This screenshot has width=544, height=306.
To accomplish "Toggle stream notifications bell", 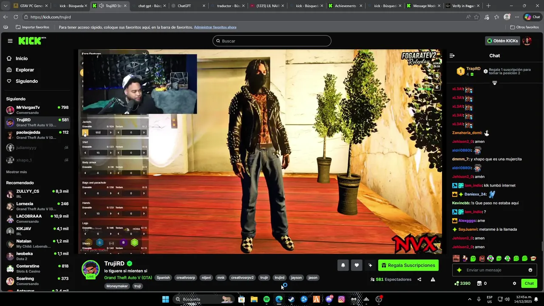I will (343, 265).
